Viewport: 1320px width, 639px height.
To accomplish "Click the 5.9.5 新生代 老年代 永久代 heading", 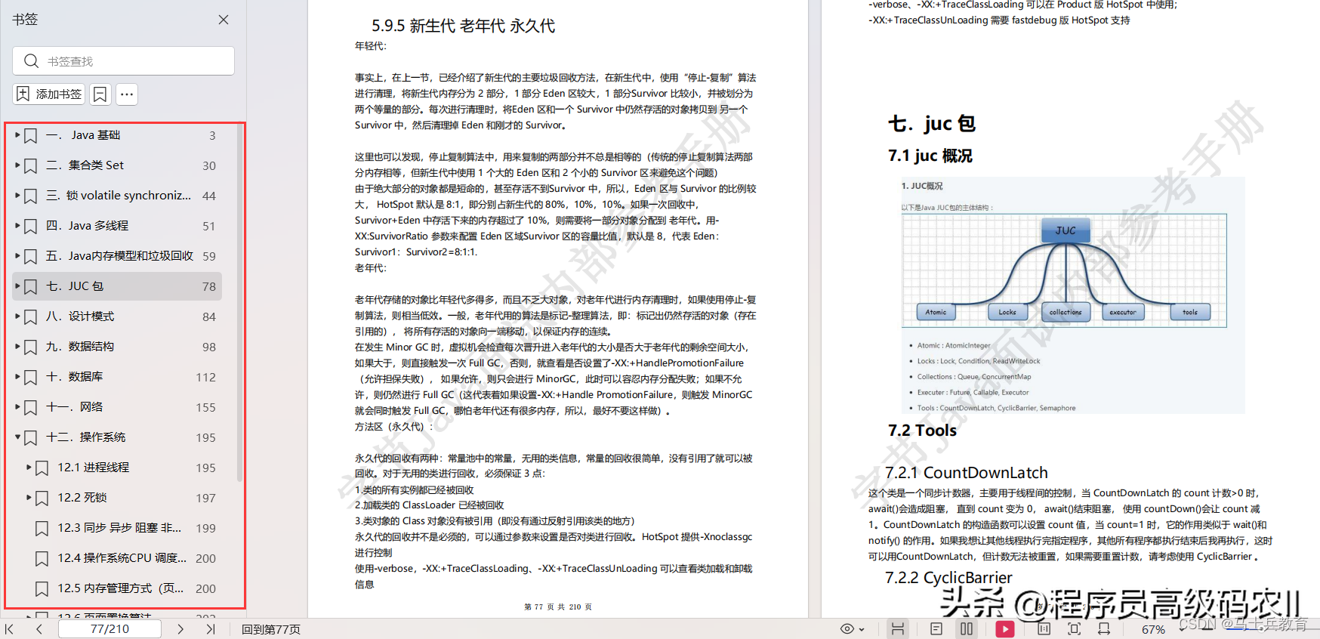I will pyautogui.click(x=463, y=26).
